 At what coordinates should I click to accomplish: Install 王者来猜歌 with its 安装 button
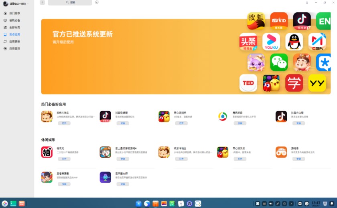(64, 184)
